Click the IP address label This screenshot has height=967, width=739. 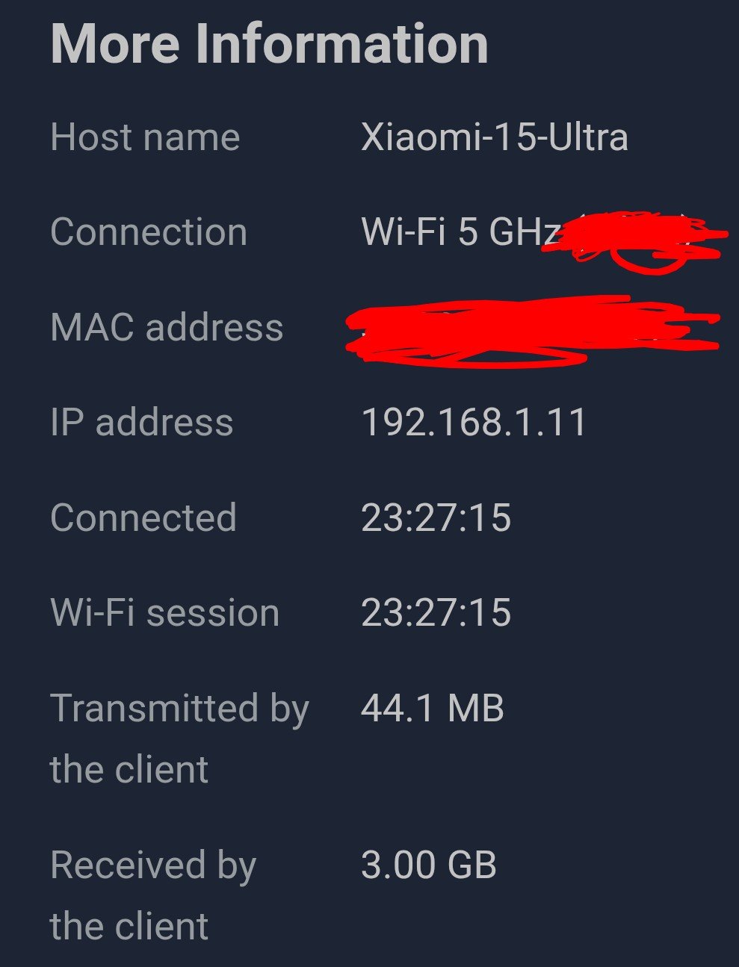pyautogui.click(x=142, y=422)
